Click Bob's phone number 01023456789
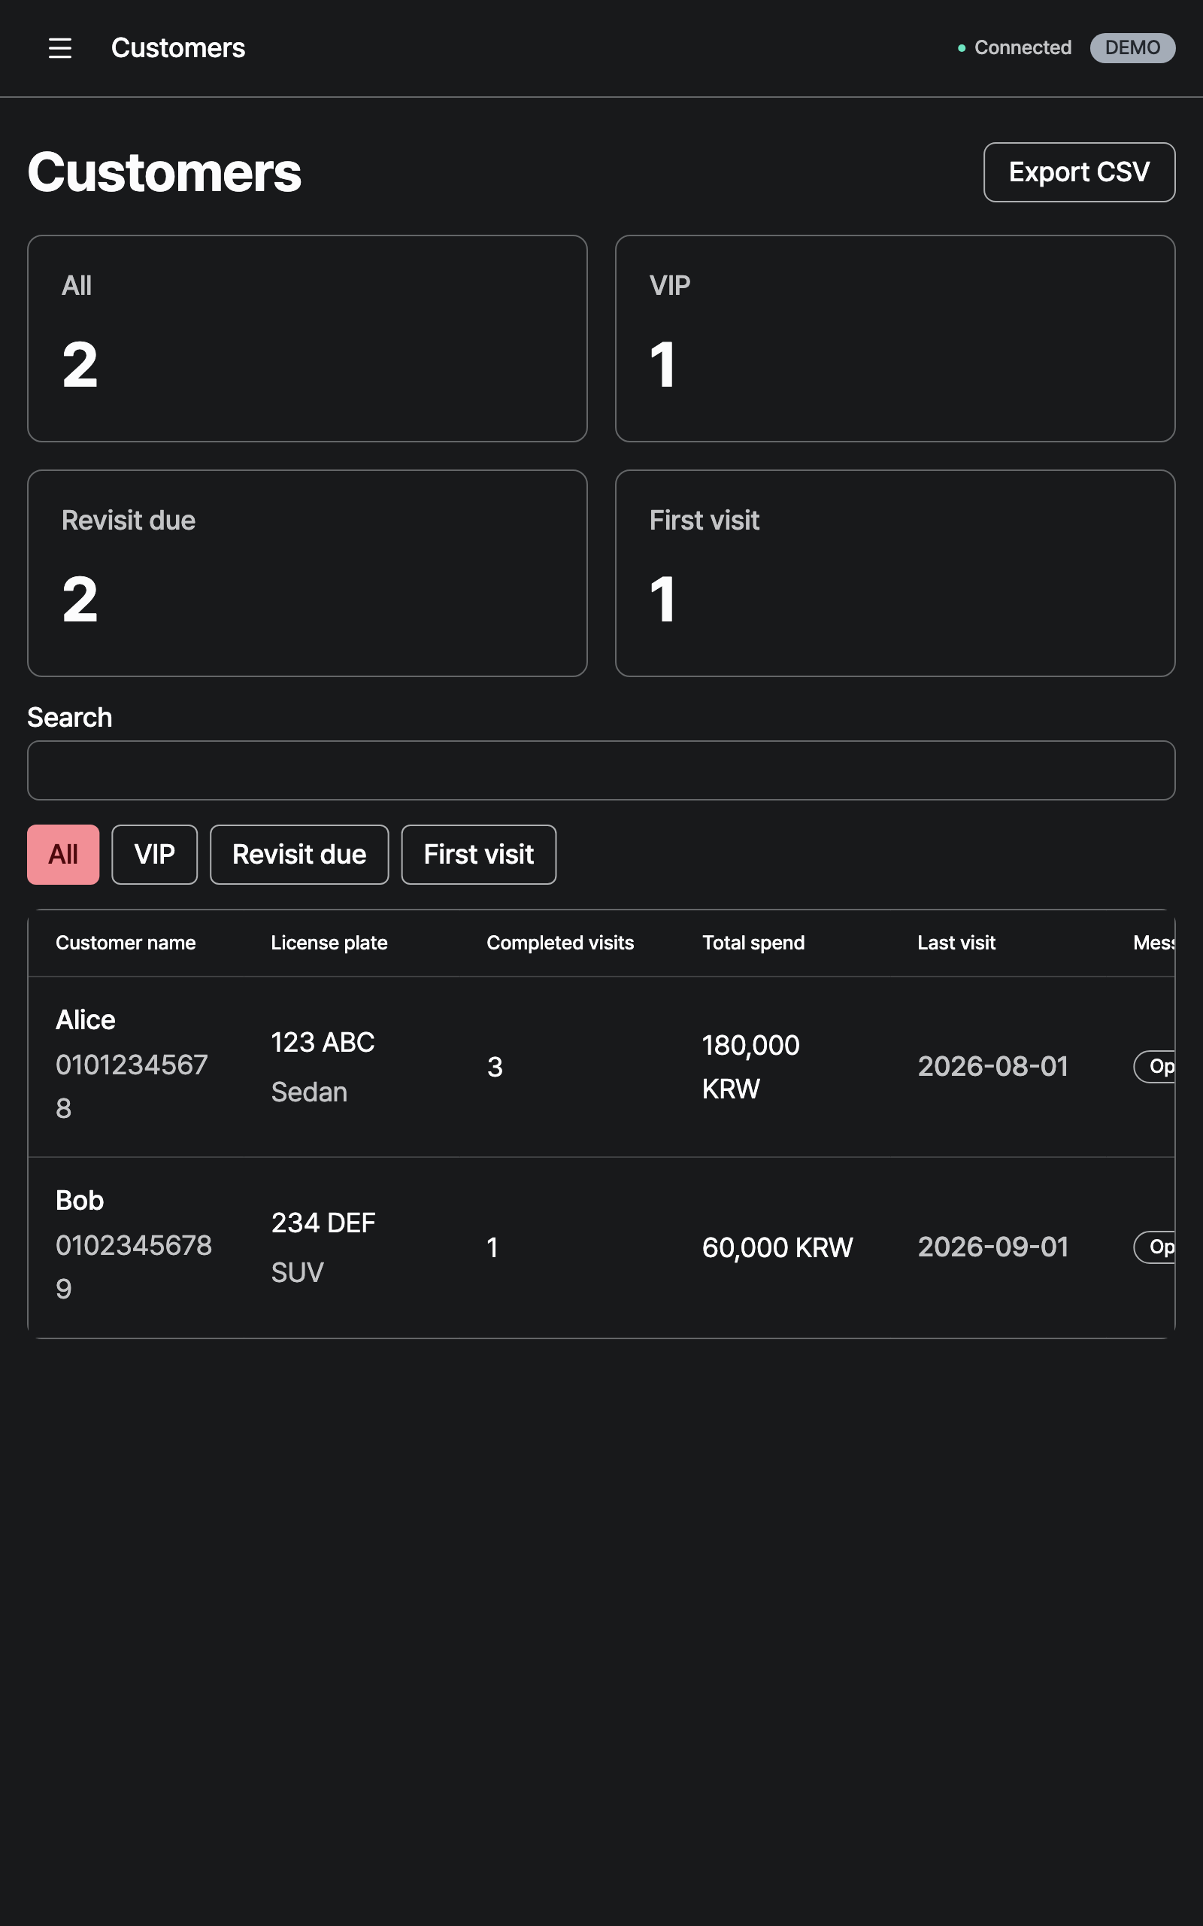The height and width of the screenshot is (1926, 1203). pyautogui.click(x=134, y=1267)
